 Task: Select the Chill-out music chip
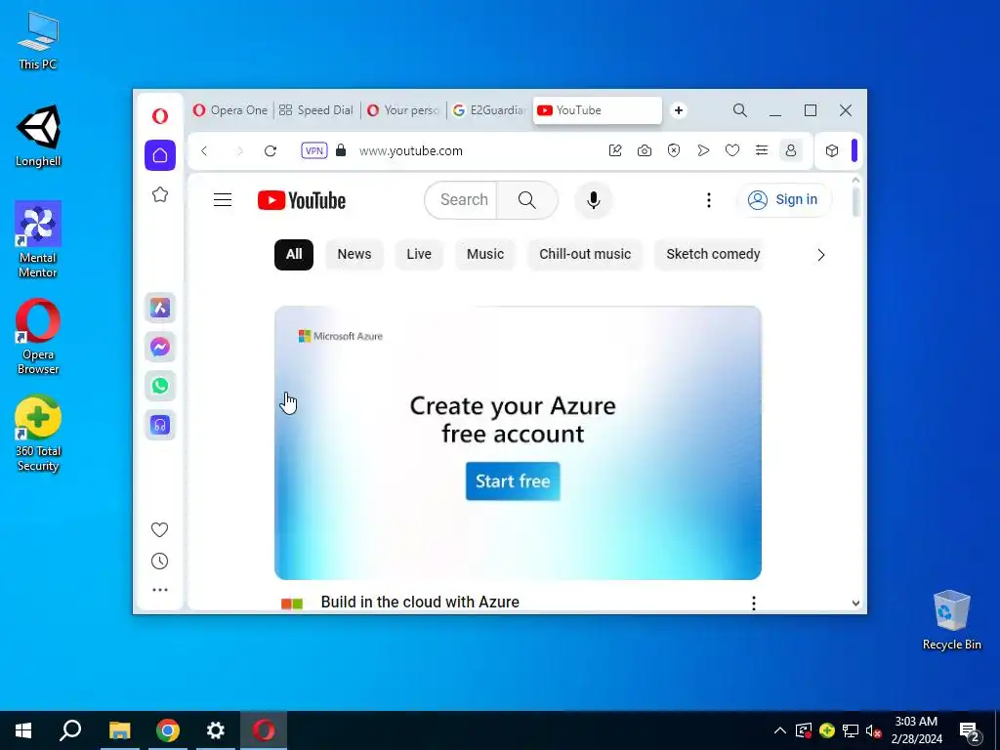(x=585, y=255)
